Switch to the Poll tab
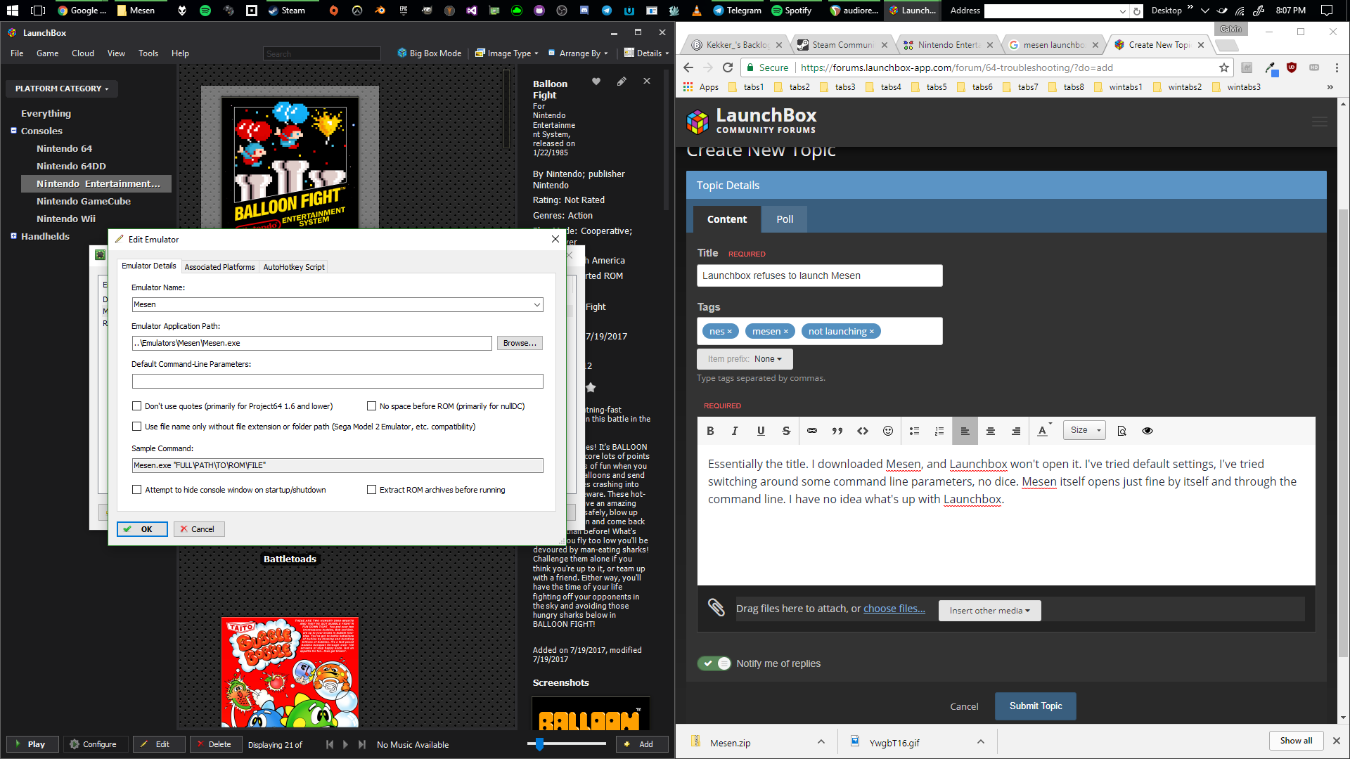 pyautogui.click(x=785, y=219)
